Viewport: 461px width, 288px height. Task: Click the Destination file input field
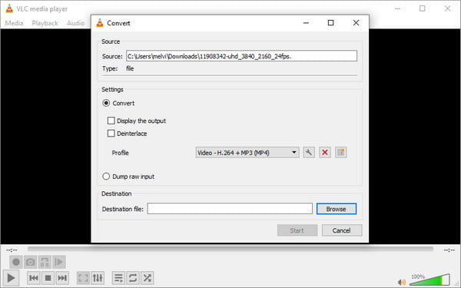(x=230, y=209)
